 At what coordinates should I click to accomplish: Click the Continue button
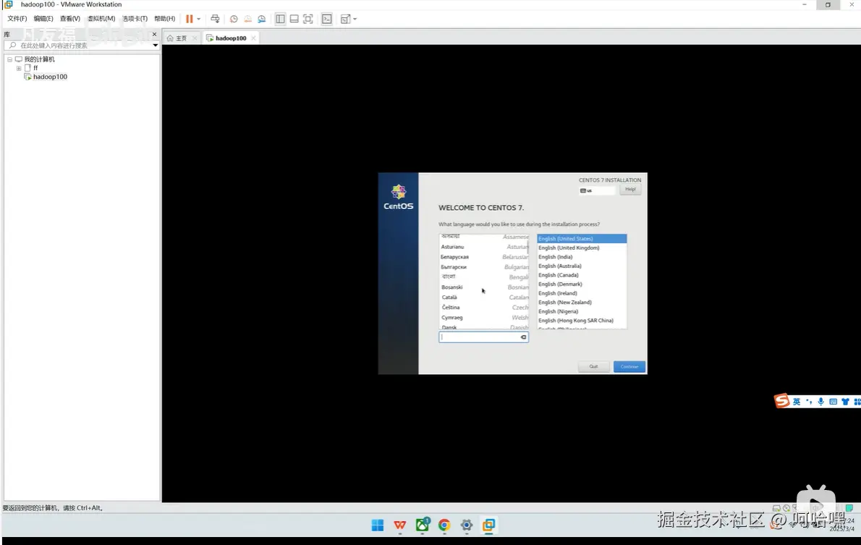tap(629, 366)
